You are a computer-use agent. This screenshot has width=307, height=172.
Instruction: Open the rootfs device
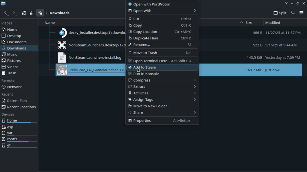13,139
